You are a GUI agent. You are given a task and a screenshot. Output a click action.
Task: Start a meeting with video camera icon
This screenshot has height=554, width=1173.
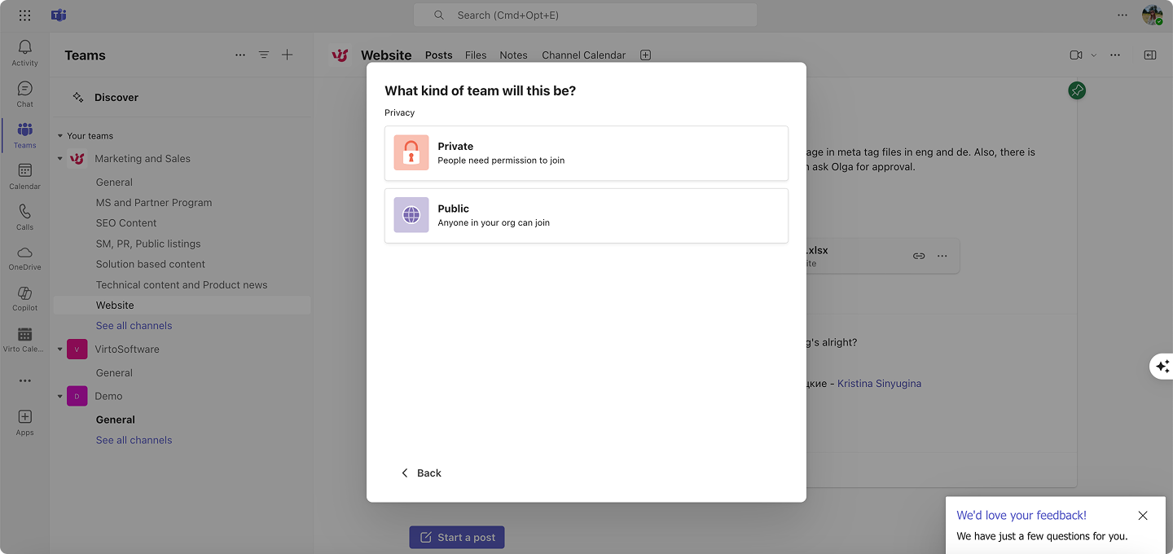[1076, 55]
